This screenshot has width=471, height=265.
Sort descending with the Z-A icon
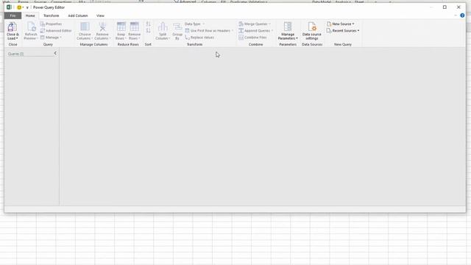pyautogui.click(x=148, y=31)
